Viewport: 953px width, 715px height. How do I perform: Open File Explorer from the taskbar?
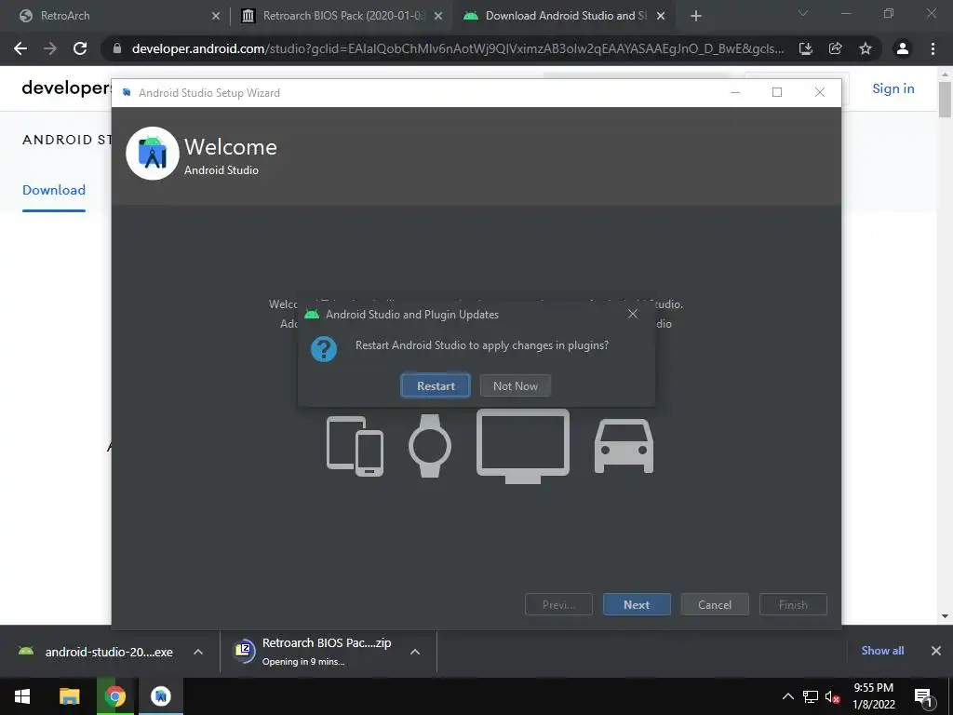(x=69, y=696)
